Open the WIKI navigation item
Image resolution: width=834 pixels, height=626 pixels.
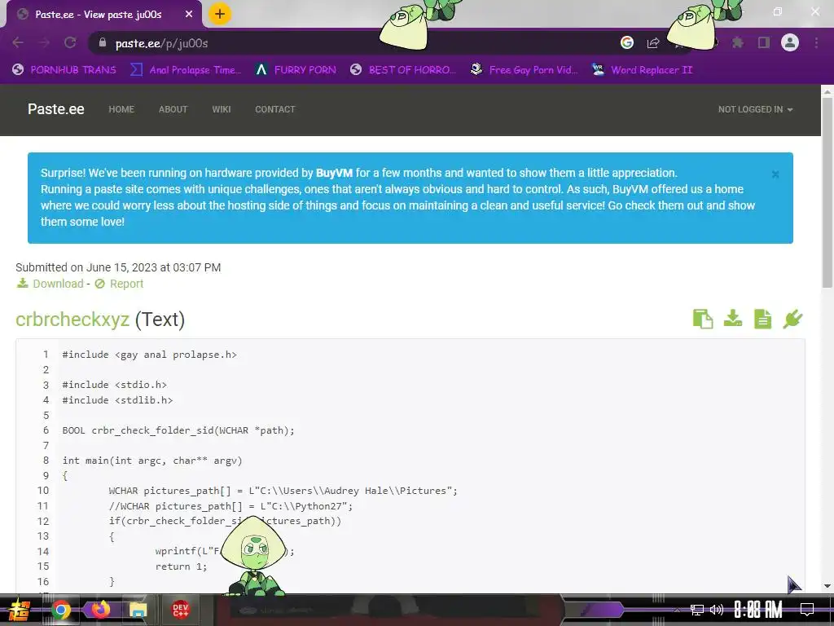click(222, 109)
